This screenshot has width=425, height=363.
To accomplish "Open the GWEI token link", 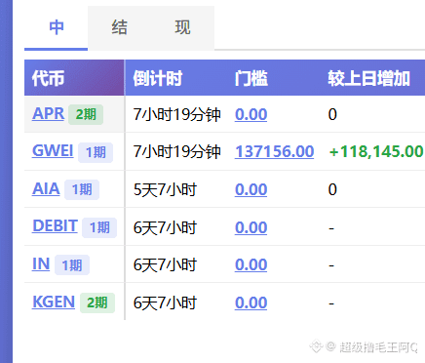I will (x=53, y=151).
